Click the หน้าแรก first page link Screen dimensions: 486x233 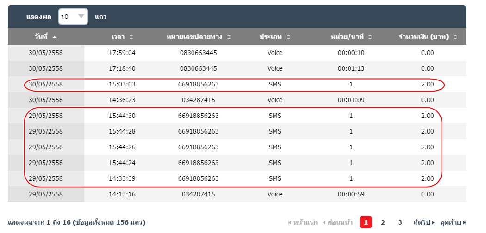coord(303,222)
